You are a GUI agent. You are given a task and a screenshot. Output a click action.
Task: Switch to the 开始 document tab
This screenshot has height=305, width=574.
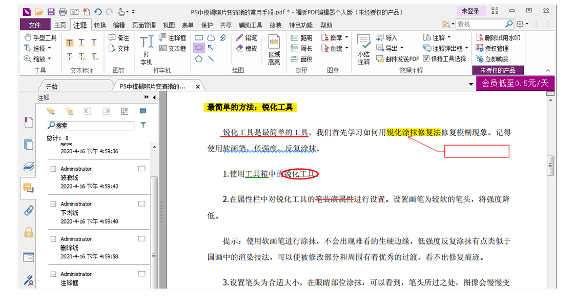point(52,87)
